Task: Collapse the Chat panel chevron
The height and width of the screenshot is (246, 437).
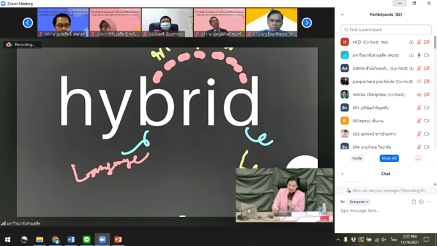Action: 342,174
